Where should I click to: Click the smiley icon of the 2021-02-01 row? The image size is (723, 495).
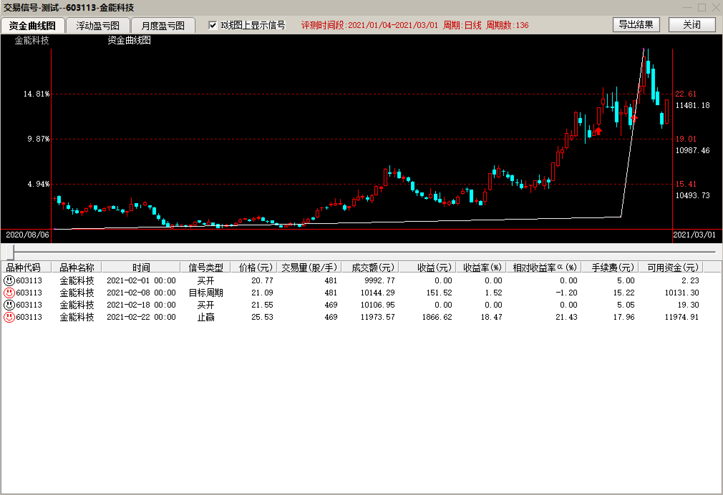coord(9,280)
